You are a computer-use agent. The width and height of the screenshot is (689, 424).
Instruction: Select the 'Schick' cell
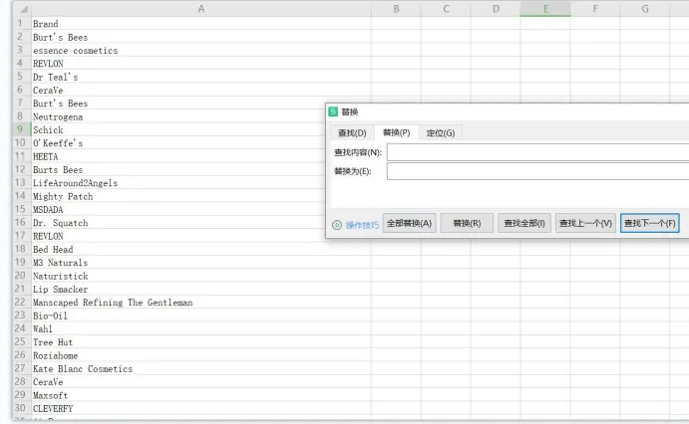click(177, 129)
